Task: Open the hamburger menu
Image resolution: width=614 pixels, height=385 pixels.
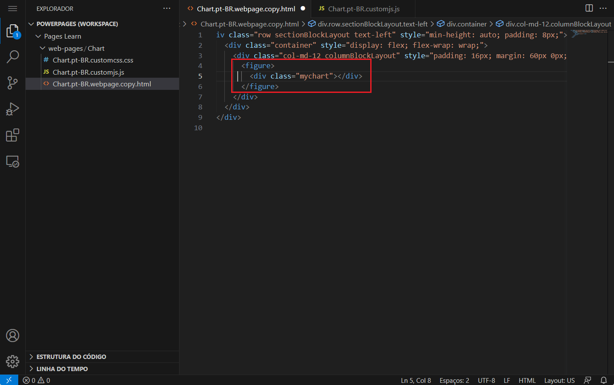Action: coord(13,8)
